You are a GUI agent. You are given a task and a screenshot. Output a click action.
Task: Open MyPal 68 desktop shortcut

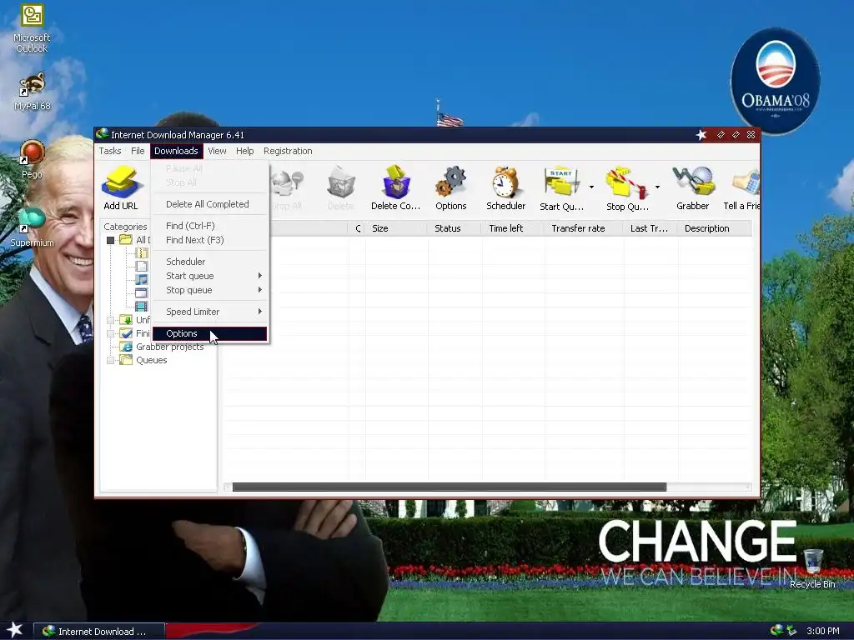(32, 92)
